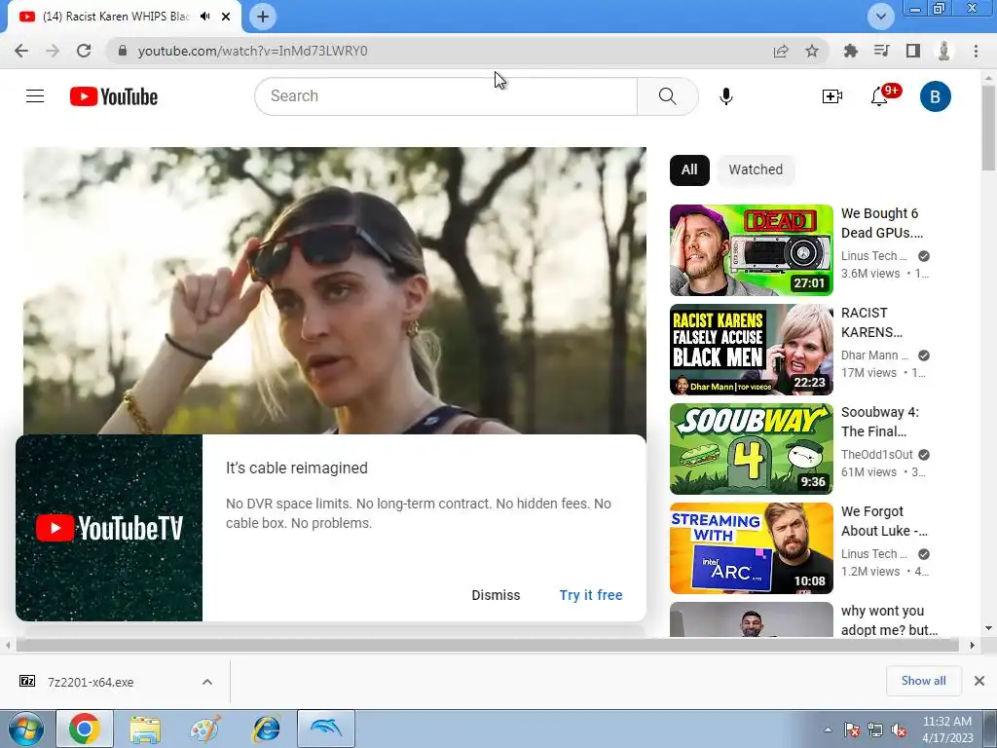Start voice search with microphone icon
Image resolution: width=997 pixels, height=748 pixels.
(x=725, y=96)
